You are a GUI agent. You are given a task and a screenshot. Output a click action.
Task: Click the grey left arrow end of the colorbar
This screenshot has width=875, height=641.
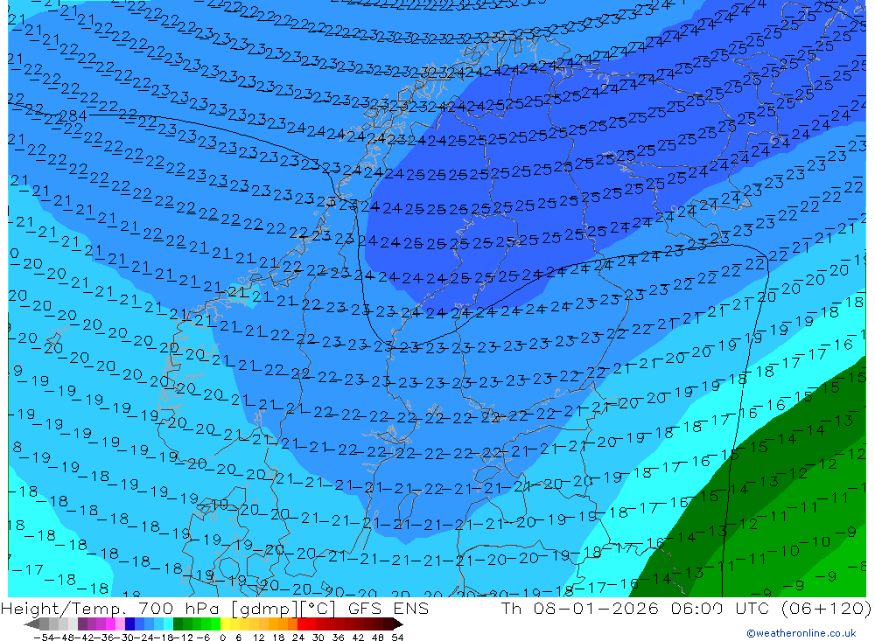[31, 624]
